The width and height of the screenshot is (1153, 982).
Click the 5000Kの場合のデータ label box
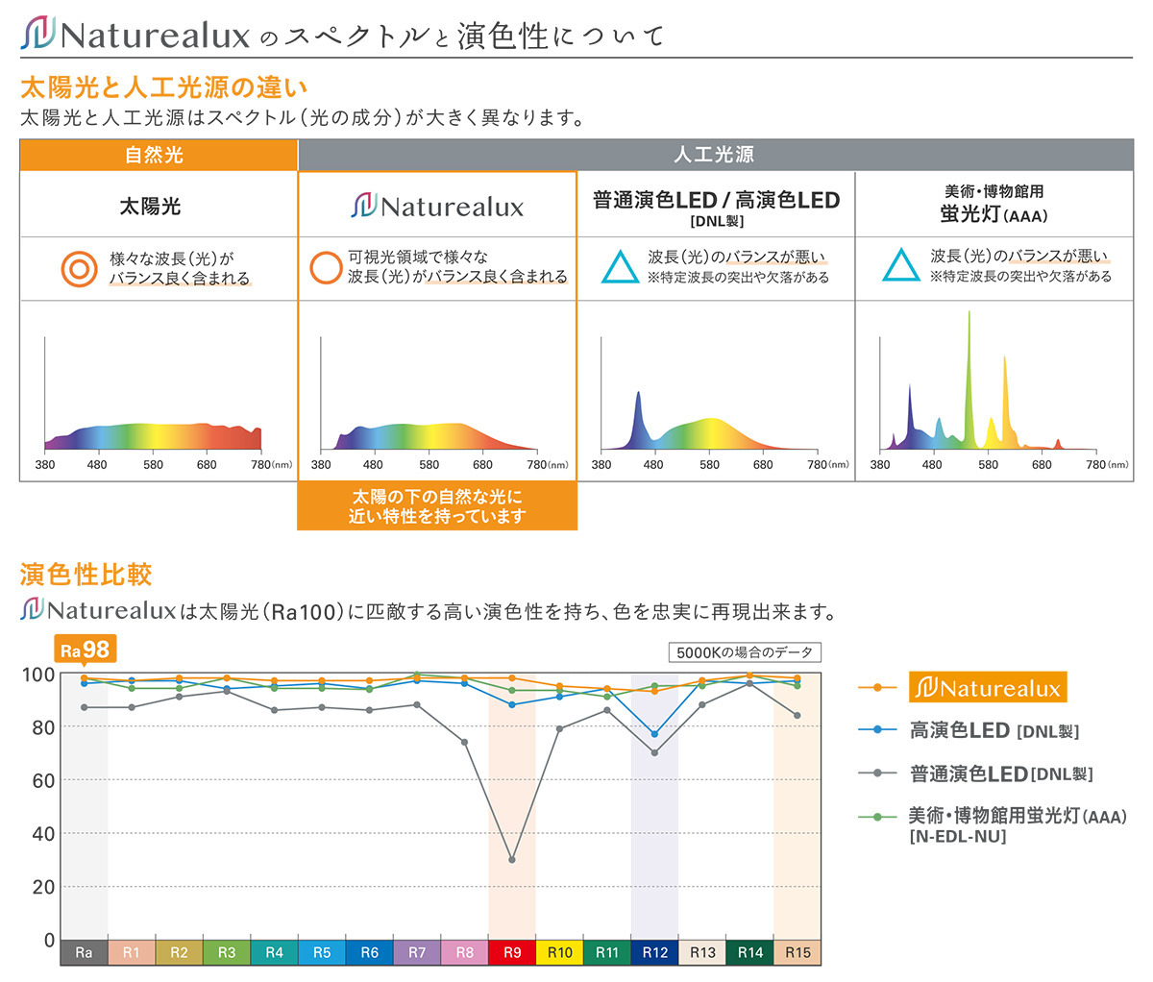pos(745,652)
